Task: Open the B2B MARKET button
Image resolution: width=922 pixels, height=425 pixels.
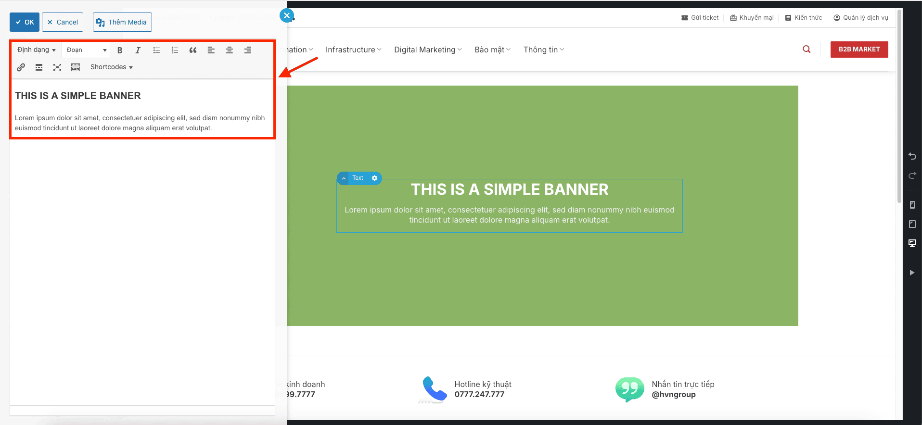Action: coord(859,49)
